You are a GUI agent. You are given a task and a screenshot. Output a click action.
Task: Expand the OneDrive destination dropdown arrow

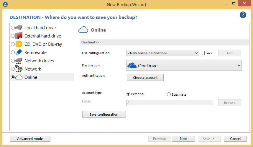coord(239,66)
